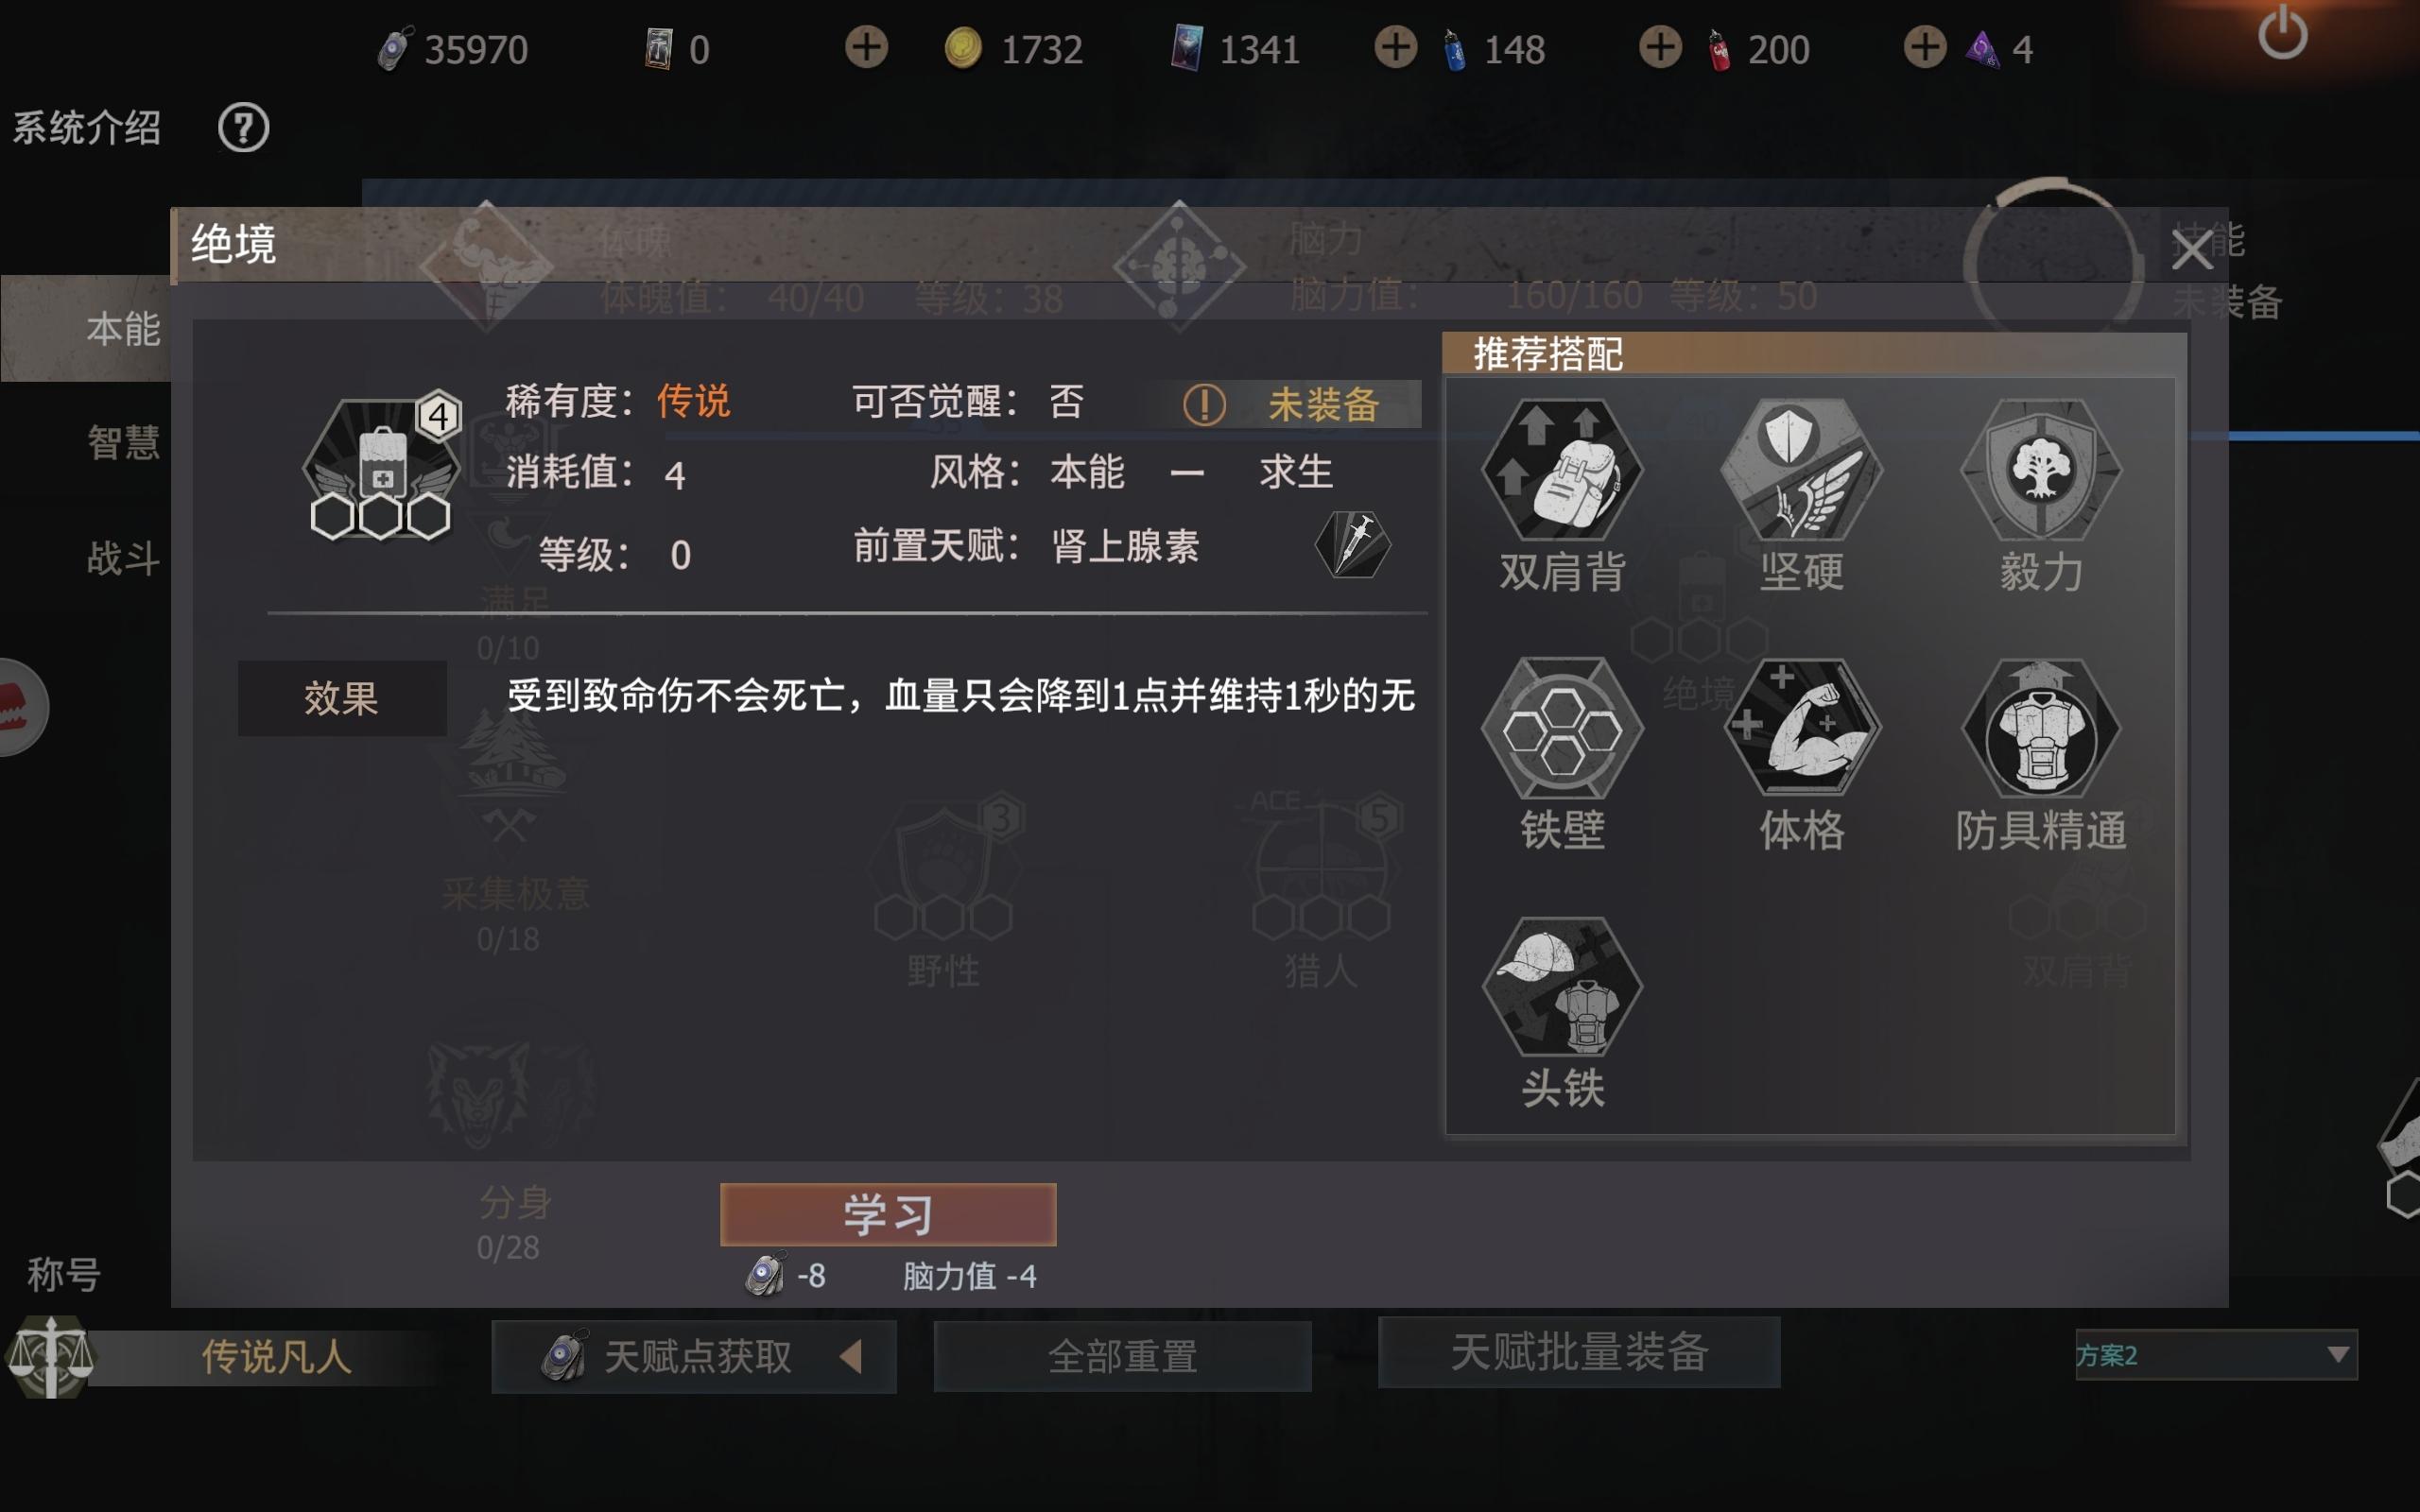Select the 毅力 tree emblem icon
The image size is (2420, 1512).
[2040, 469]
